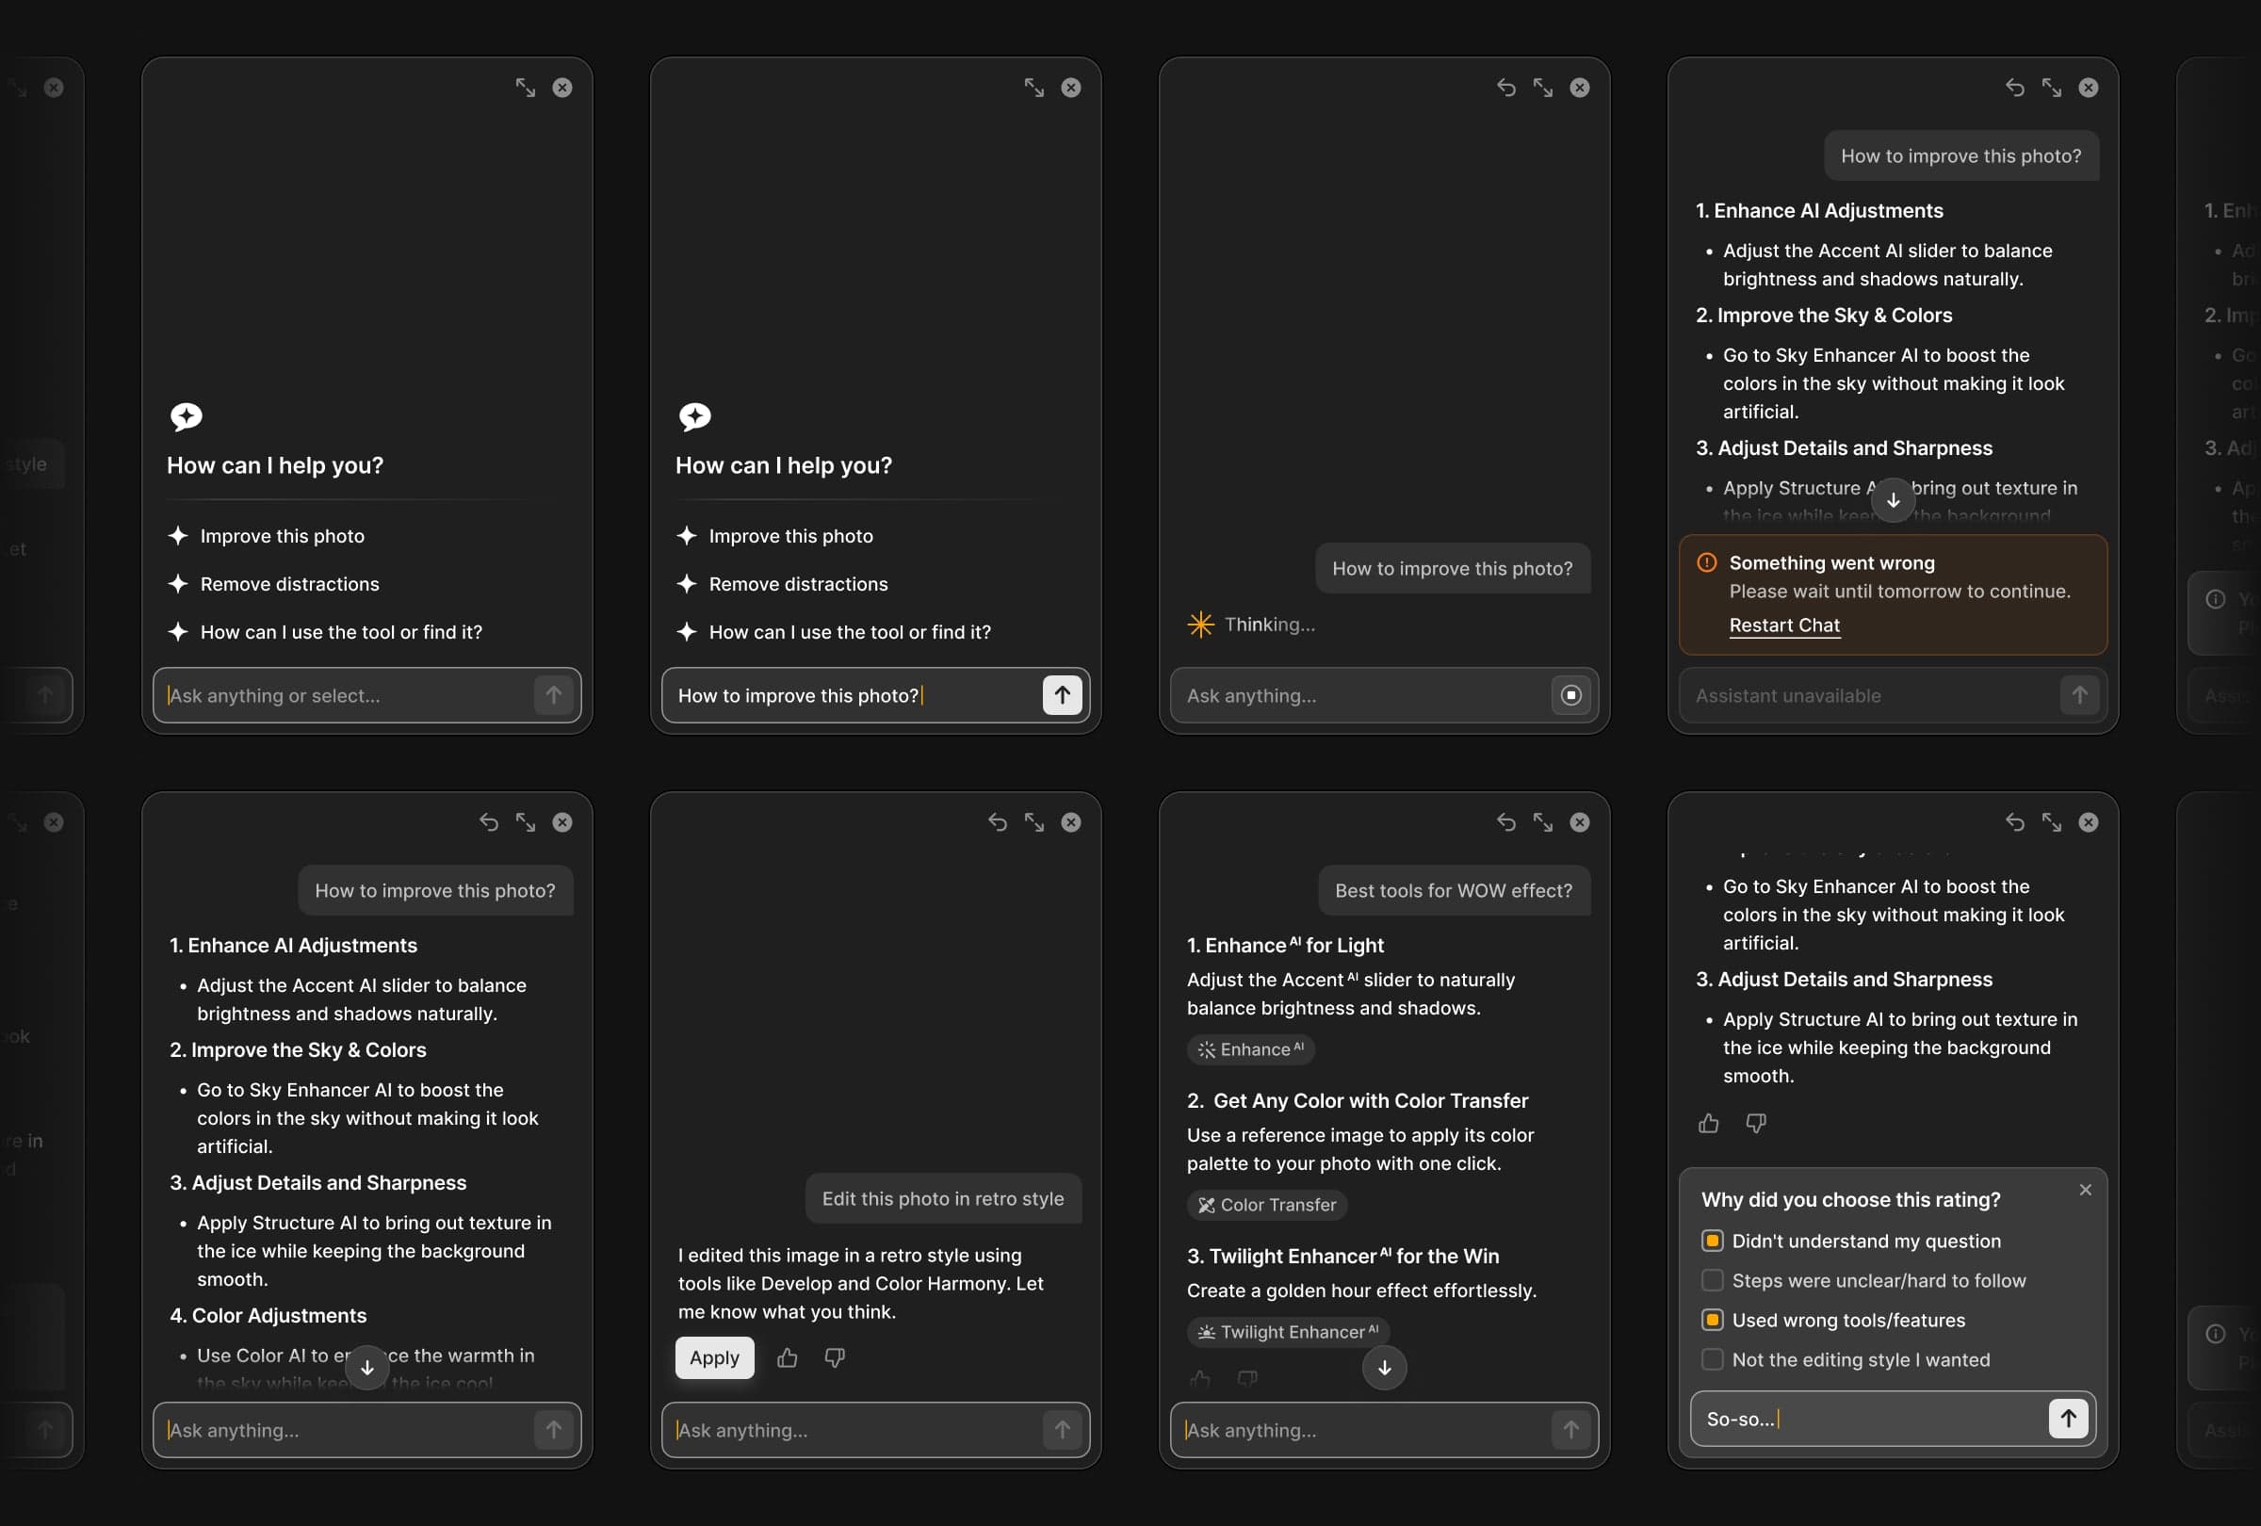2261x1526 pixels.
Task: Expand the chat window with the fullscreen arrows
Action: coord(525,88)
